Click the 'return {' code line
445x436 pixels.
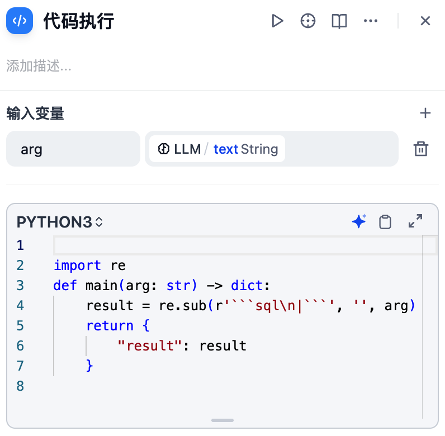118,325
